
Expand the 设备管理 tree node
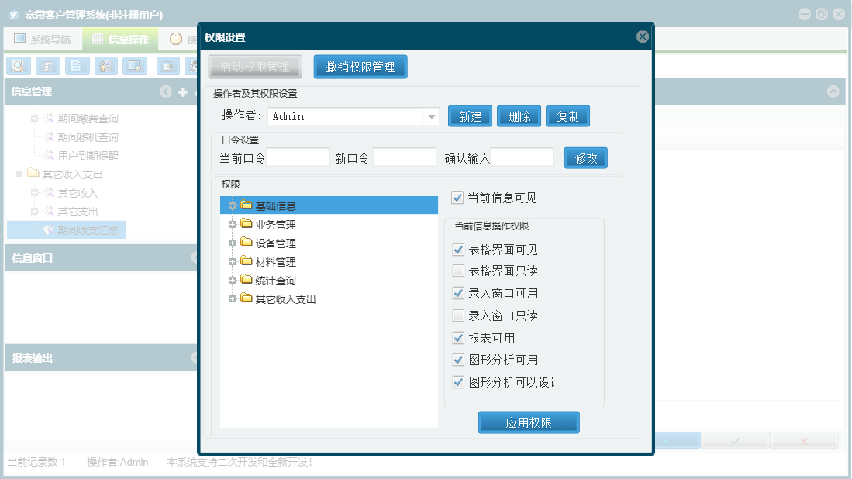[232, 243]
